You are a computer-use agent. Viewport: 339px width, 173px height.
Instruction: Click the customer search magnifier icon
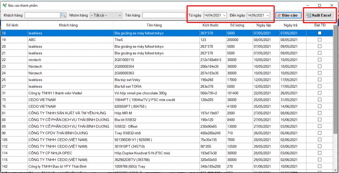coord(63,15)
